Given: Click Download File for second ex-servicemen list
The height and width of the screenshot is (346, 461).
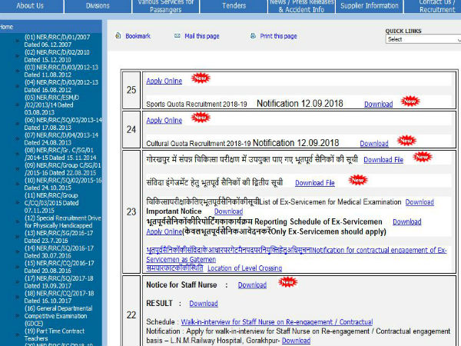Looking at the screenshot, I should 315,183.
